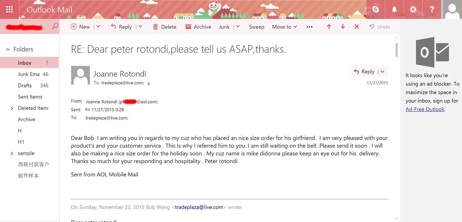Open the Drafts folder
The height and width of the screenshot is (222, 462).
[25, 86]
